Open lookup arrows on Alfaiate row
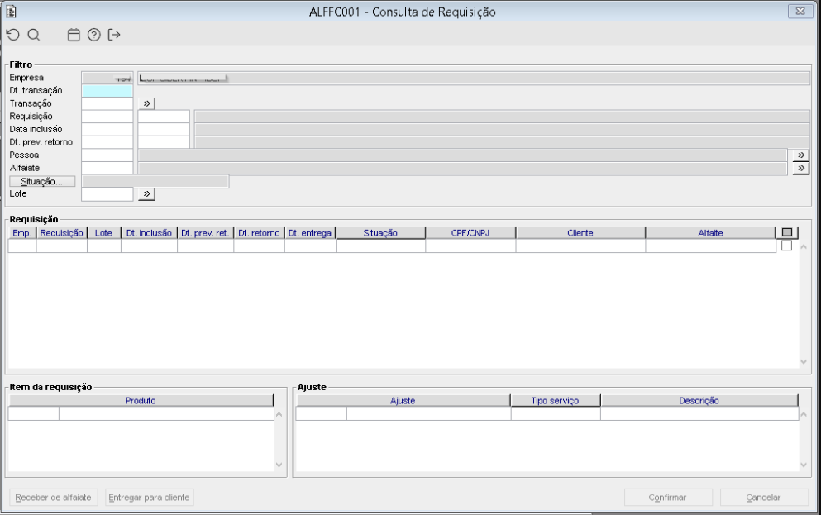This screenshot has width=821, height=515. tap(800, 169)
